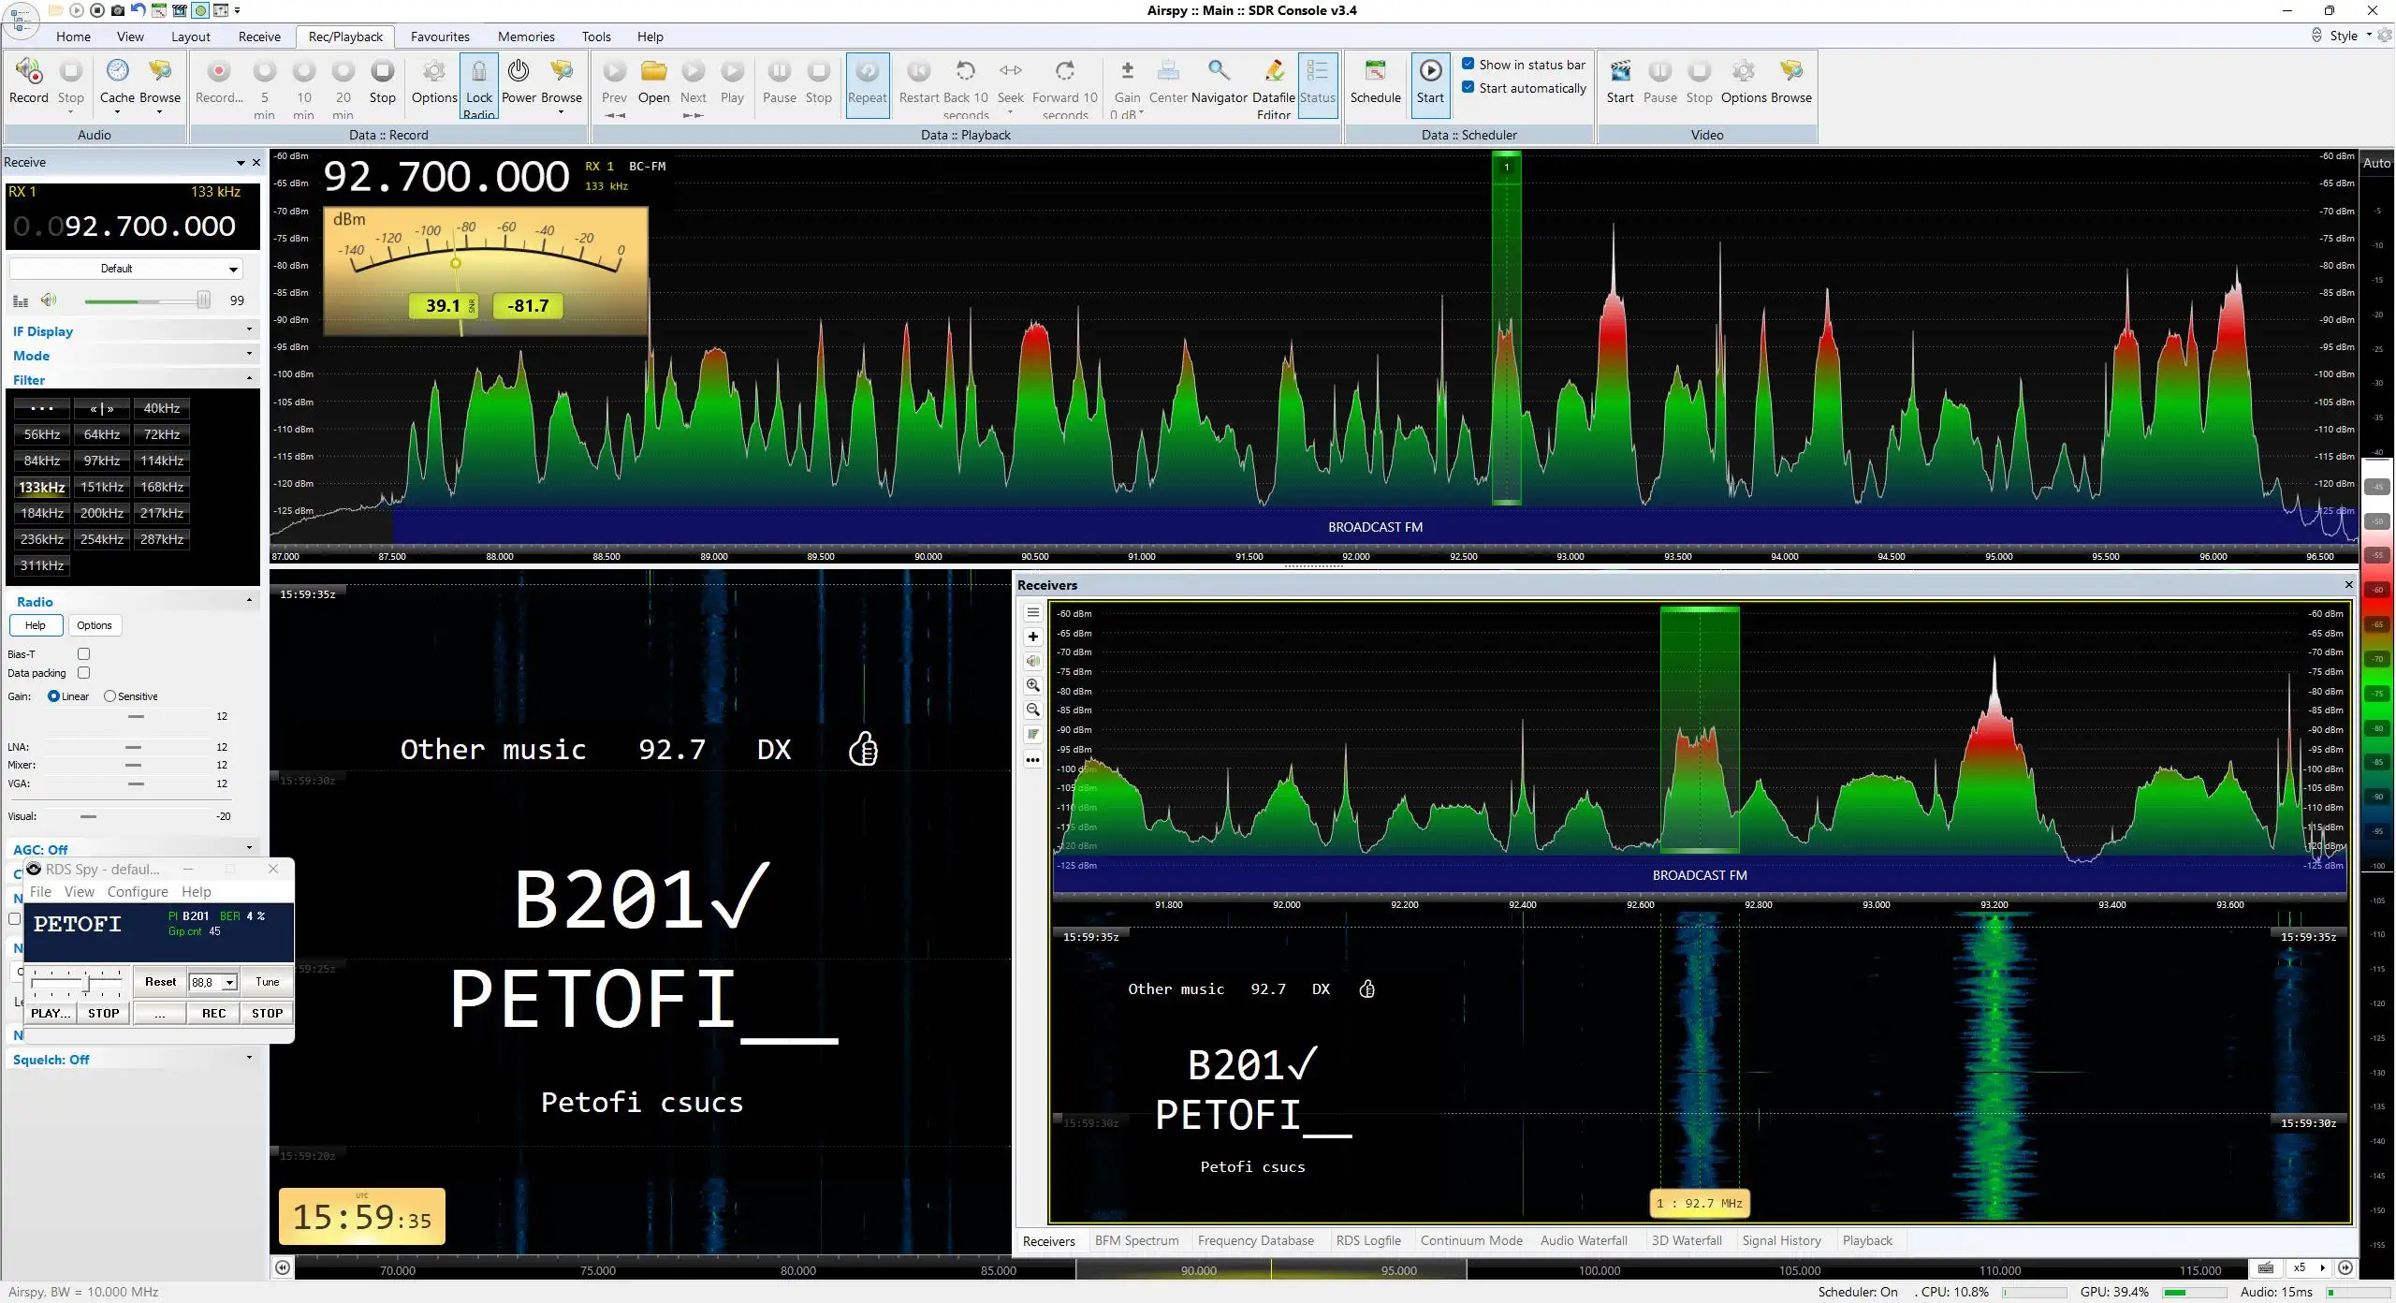Toggle the Repeat playback icon
The image size is (2396, 1303).
[867, 71]
